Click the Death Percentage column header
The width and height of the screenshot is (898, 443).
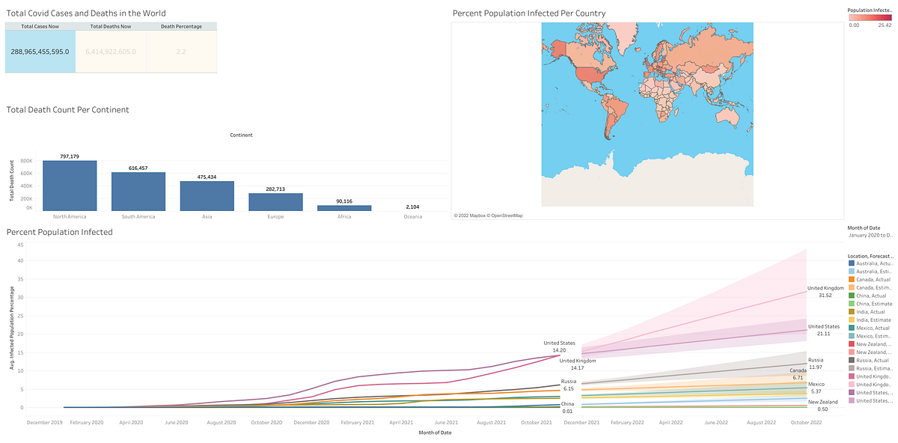click(x=182, y=26)
